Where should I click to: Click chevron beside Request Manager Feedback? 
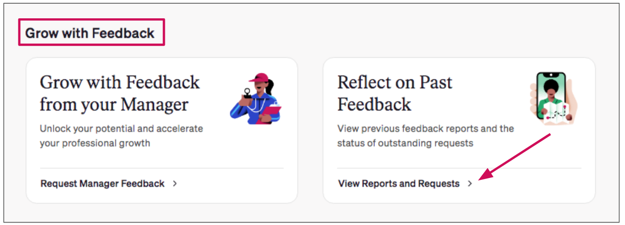tap(175, 184)
